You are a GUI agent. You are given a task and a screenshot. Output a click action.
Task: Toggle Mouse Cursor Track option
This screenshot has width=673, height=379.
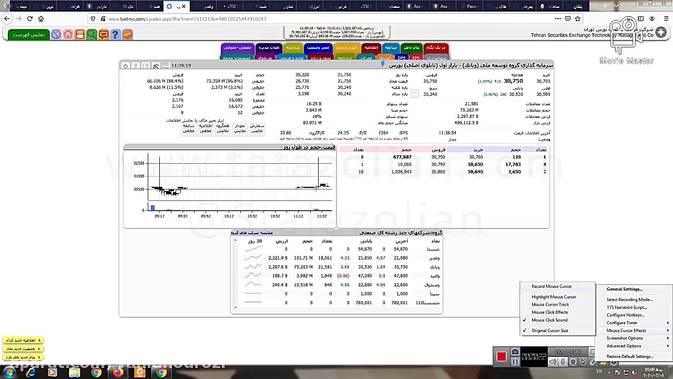550,305
